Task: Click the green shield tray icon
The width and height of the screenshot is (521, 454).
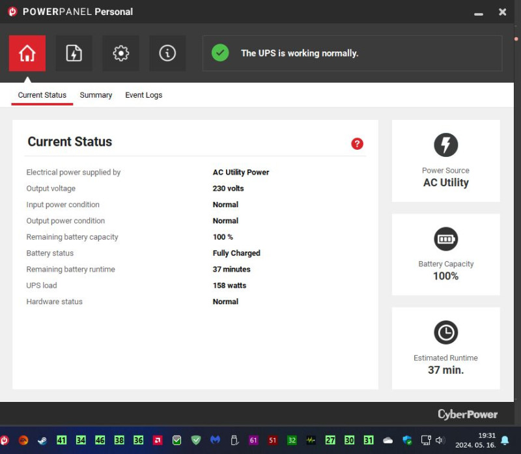Action: [x=196, y=440]
